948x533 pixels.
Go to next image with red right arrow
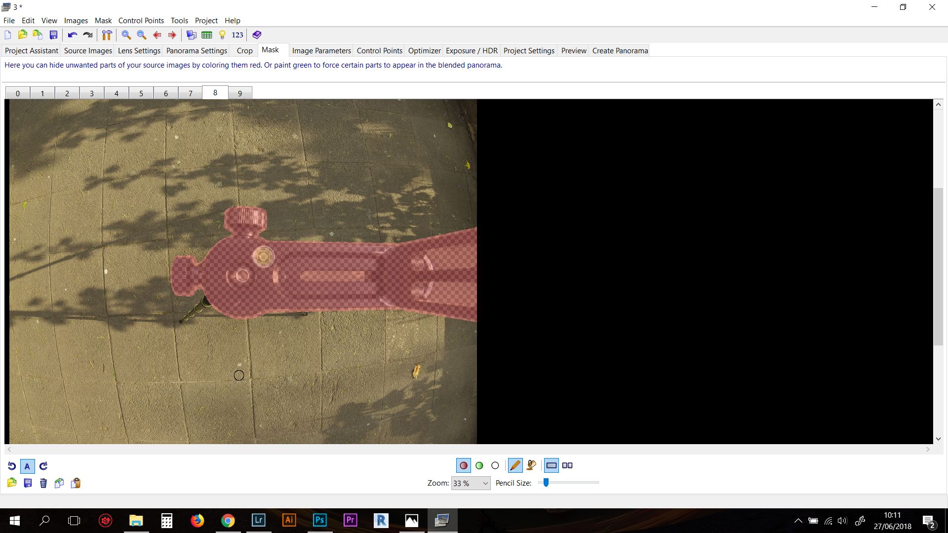point(172,35)
